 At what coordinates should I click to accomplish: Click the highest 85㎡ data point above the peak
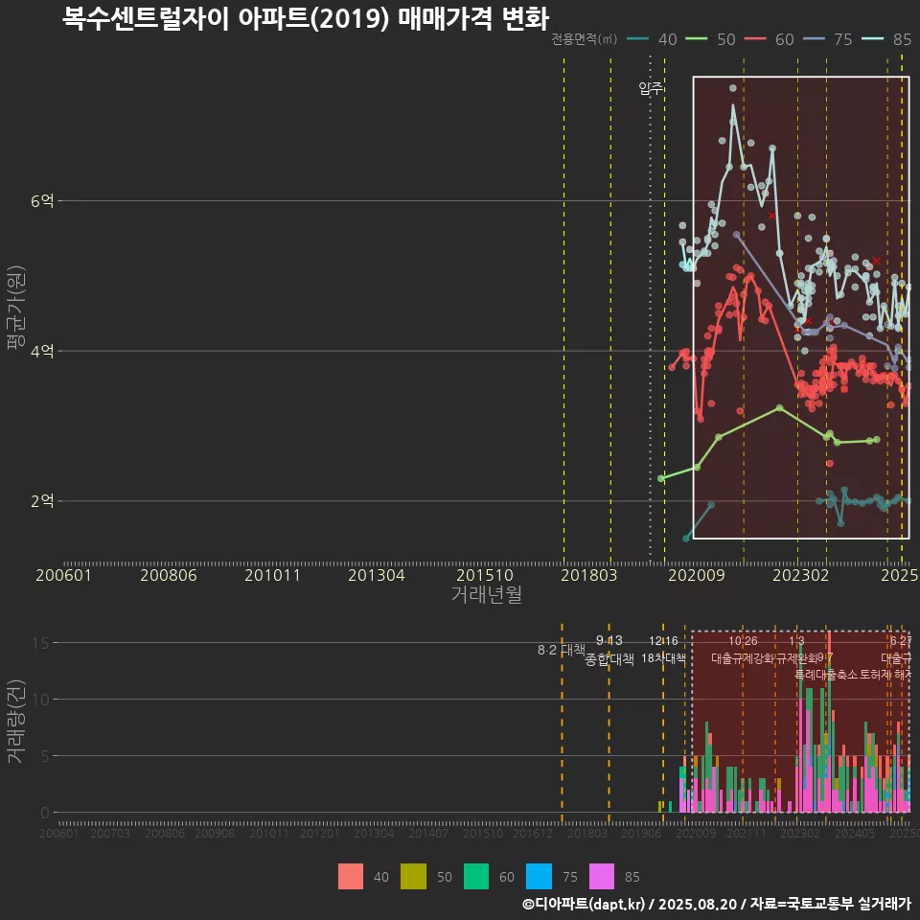(733, 88)
